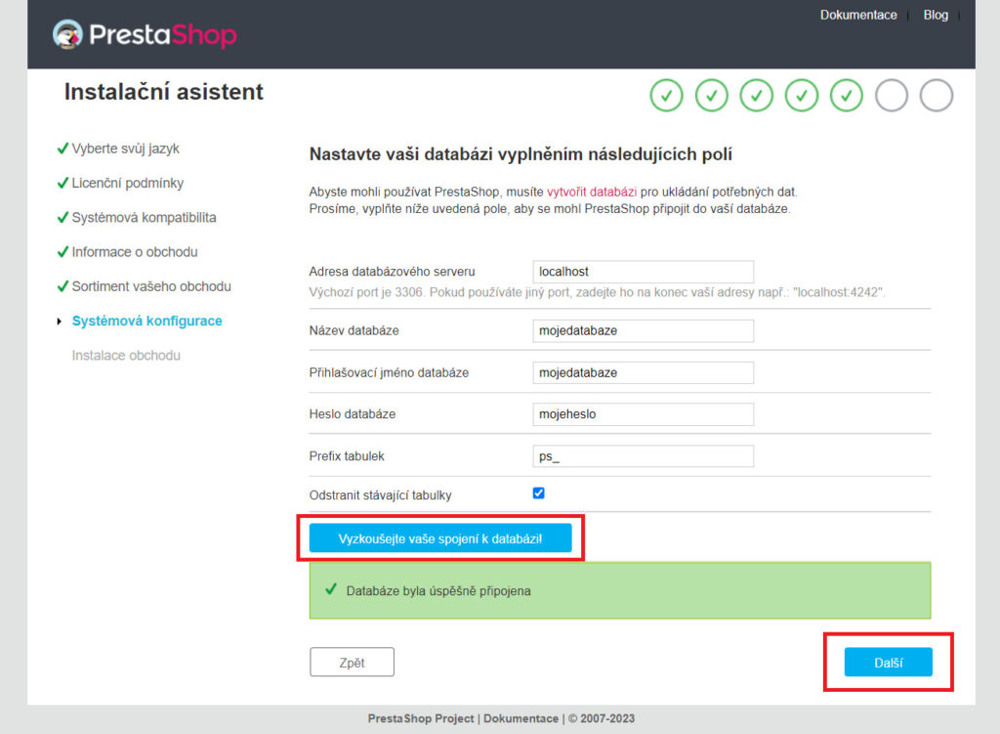Open the Dokumentace link in header

tap(858, 15)
